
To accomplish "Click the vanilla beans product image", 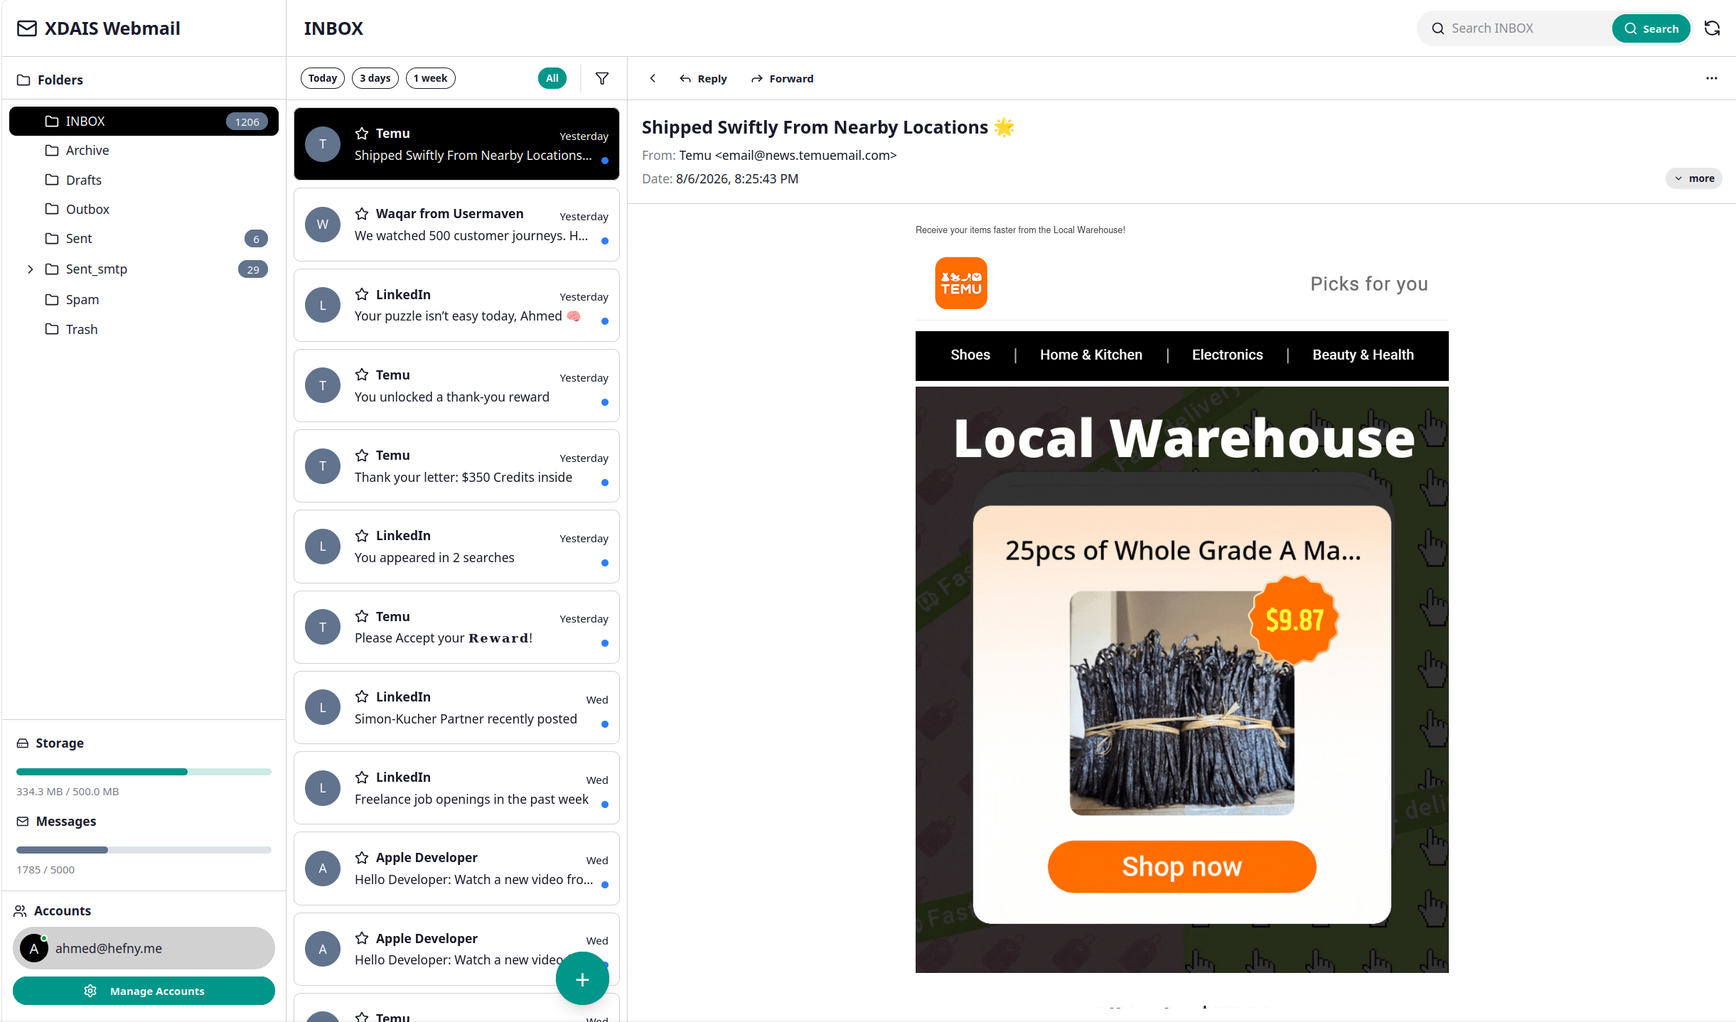I will point(1182,703).
